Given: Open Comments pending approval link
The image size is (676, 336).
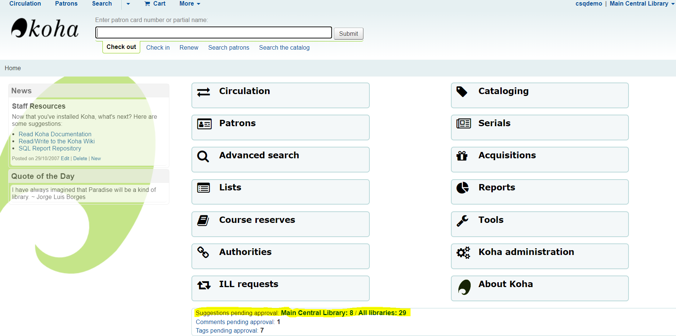Looking at the screenshot, I should [x=235, y=322].
